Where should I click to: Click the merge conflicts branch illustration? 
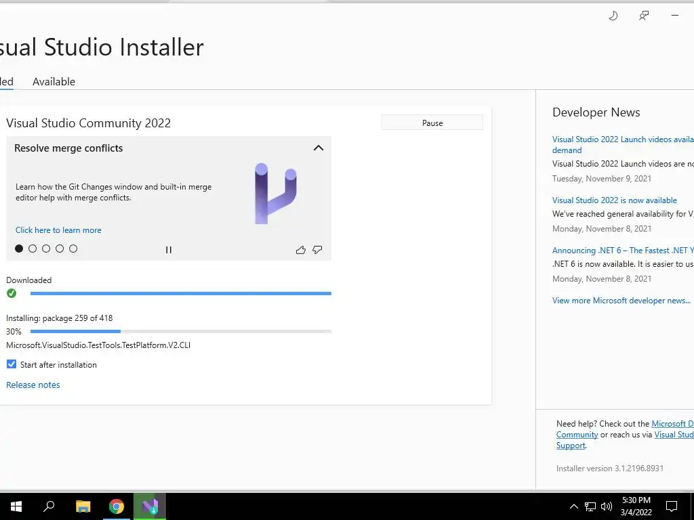[275, 194]
